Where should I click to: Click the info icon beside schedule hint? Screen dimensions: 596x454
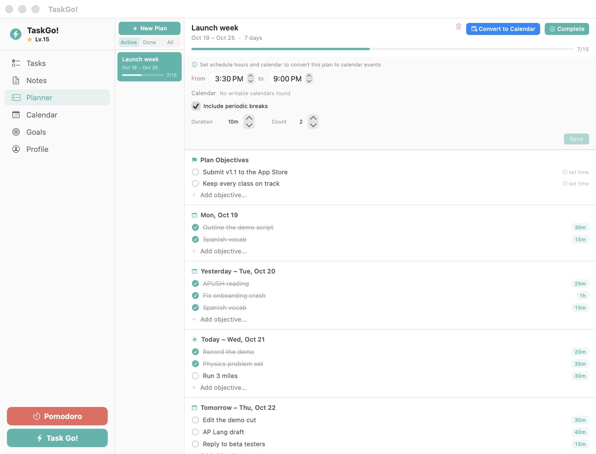point(194,65)
